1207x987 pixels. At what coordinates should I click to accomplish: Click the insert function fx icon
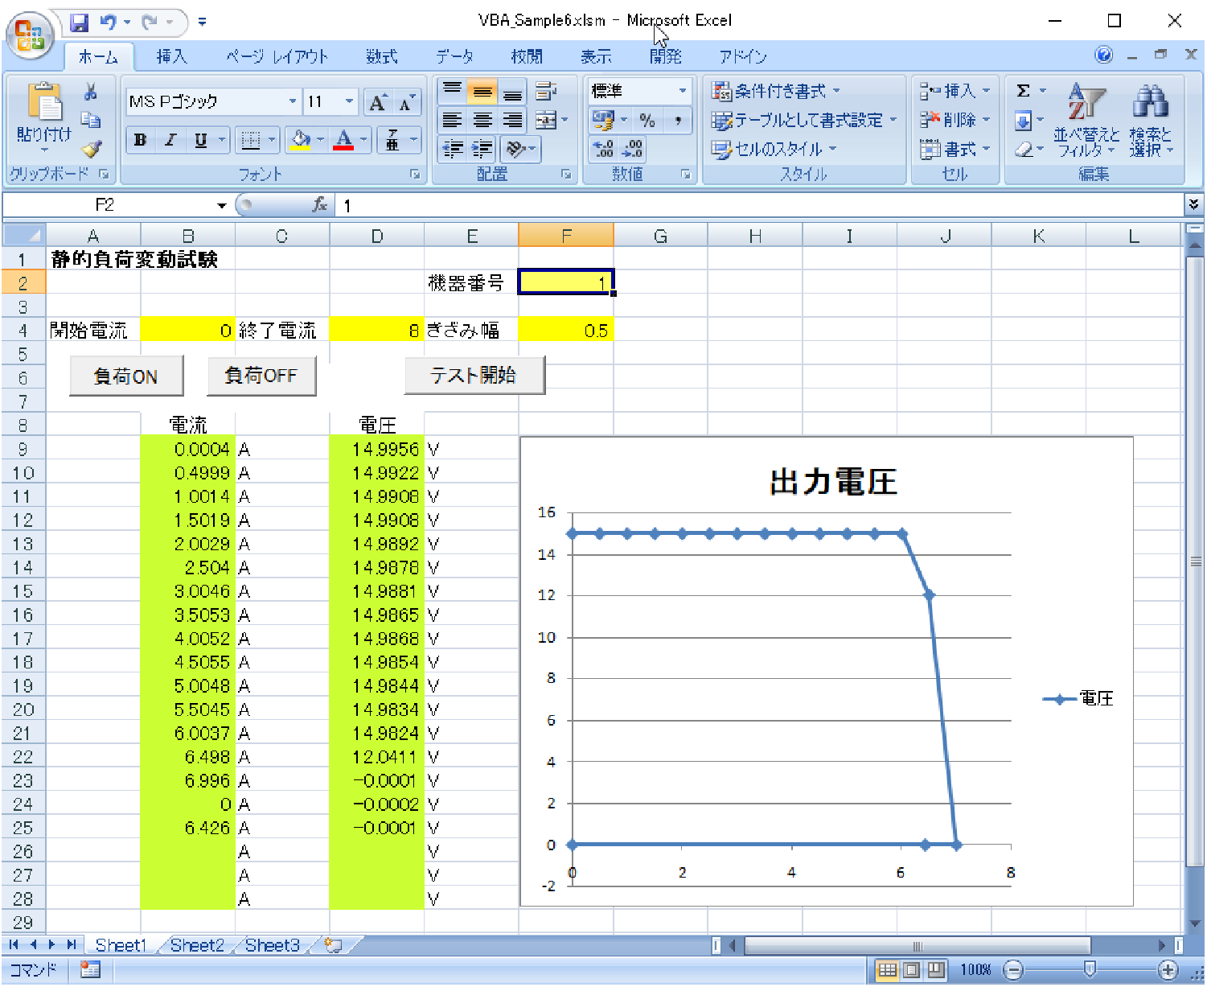(320, 205)
